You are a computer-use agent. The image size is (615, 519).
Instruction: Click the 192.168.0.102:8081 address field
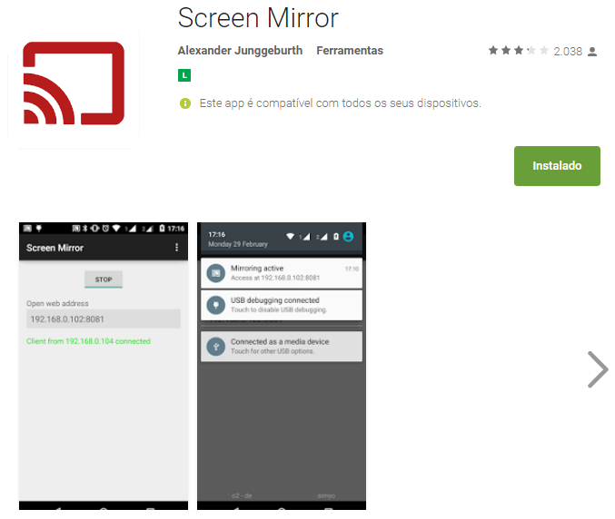pyautogui.click(x=103, y=319)
